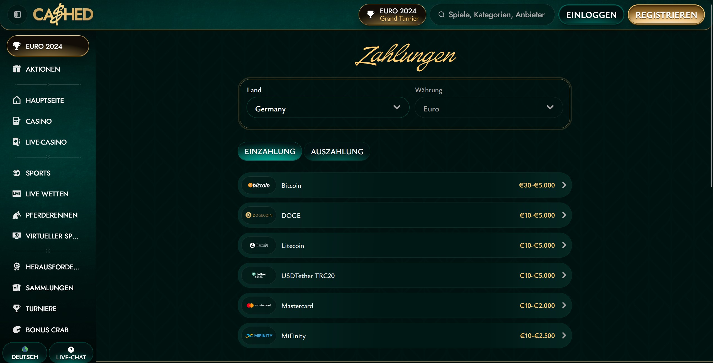This screenshot has height=363, width=713.
Task: Click the Casino slot machine icon
Action: pyautogui.click(x=17, y=121)
